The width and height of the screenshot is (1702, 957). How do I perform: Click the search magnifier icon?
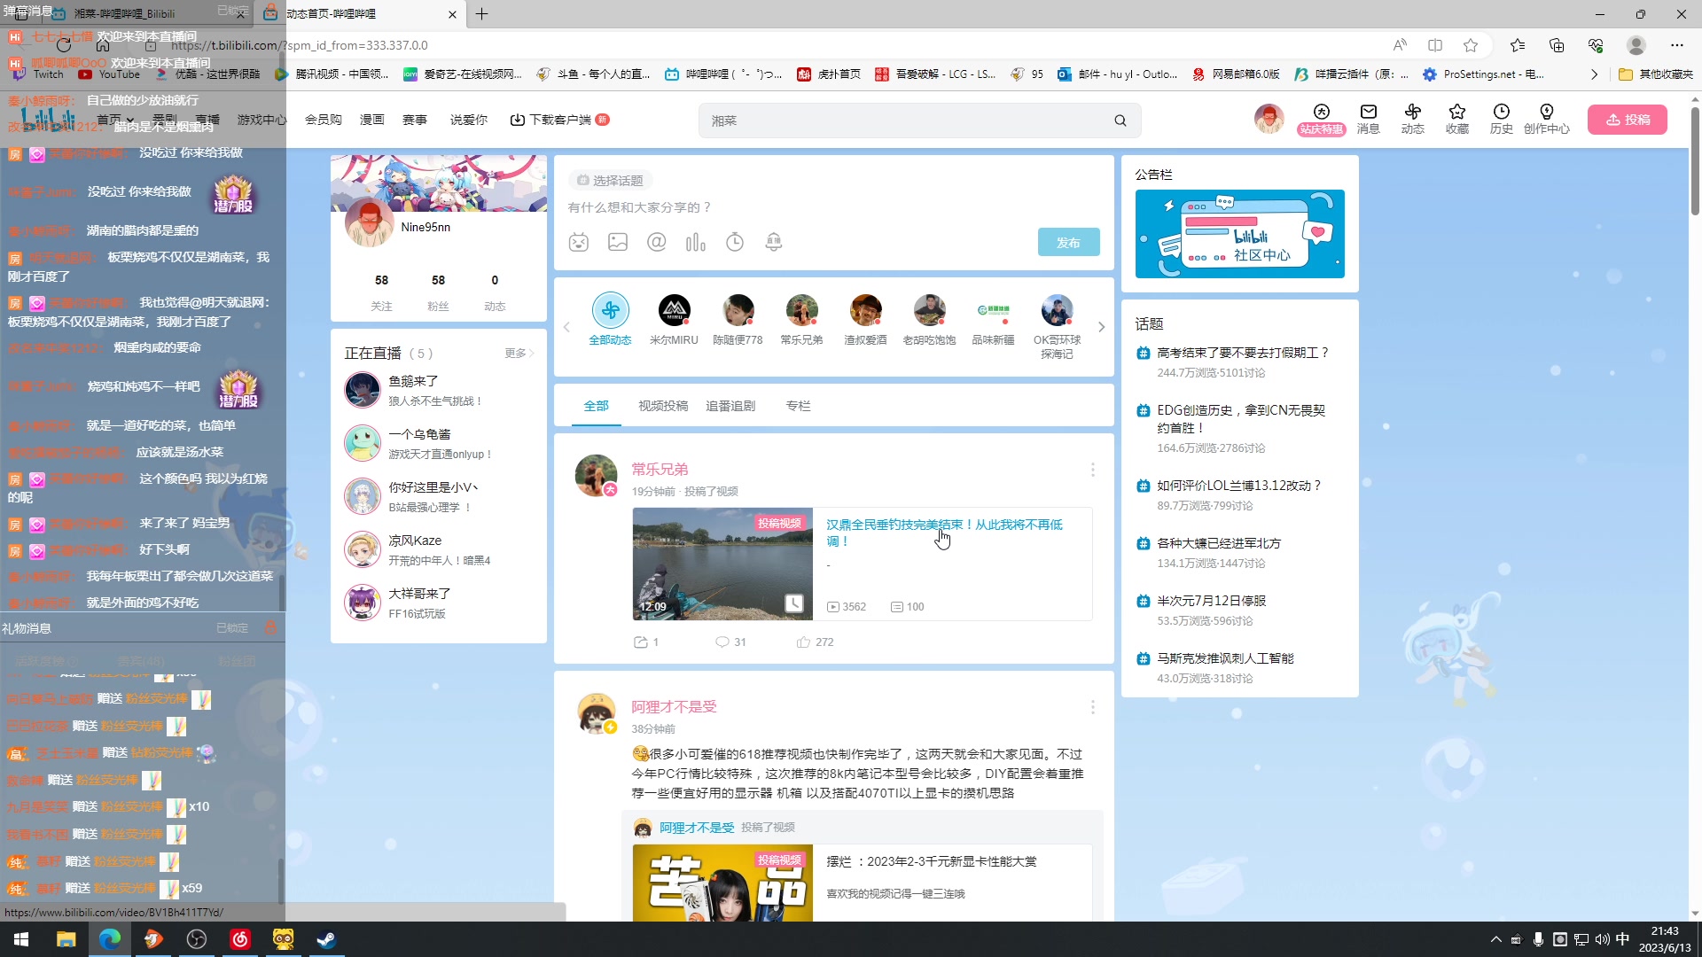(x=1120, y=121)
